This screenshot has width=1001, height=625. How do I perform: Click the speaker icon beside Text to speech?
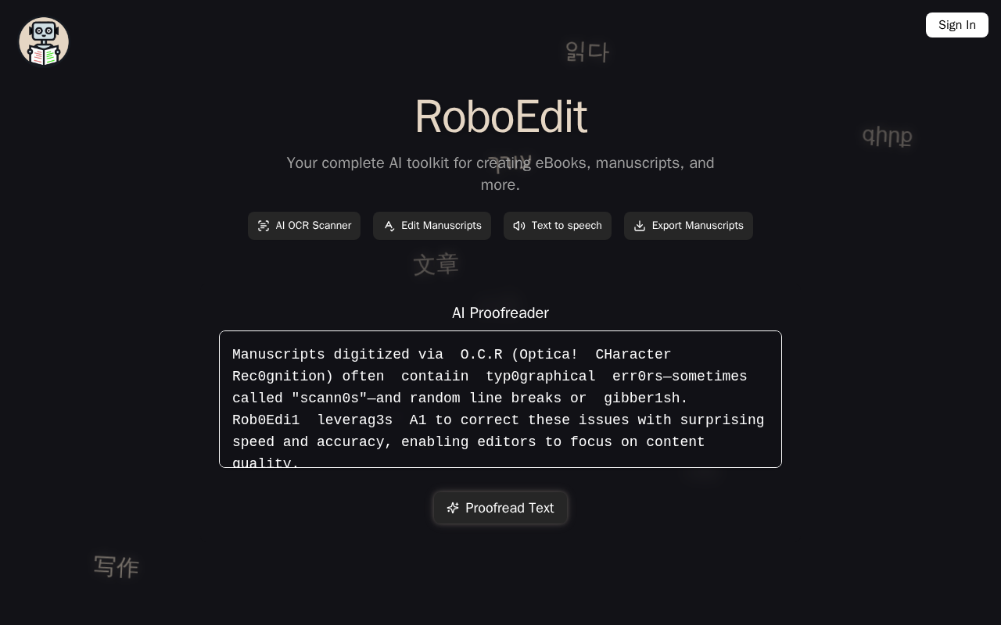[518, 226]
